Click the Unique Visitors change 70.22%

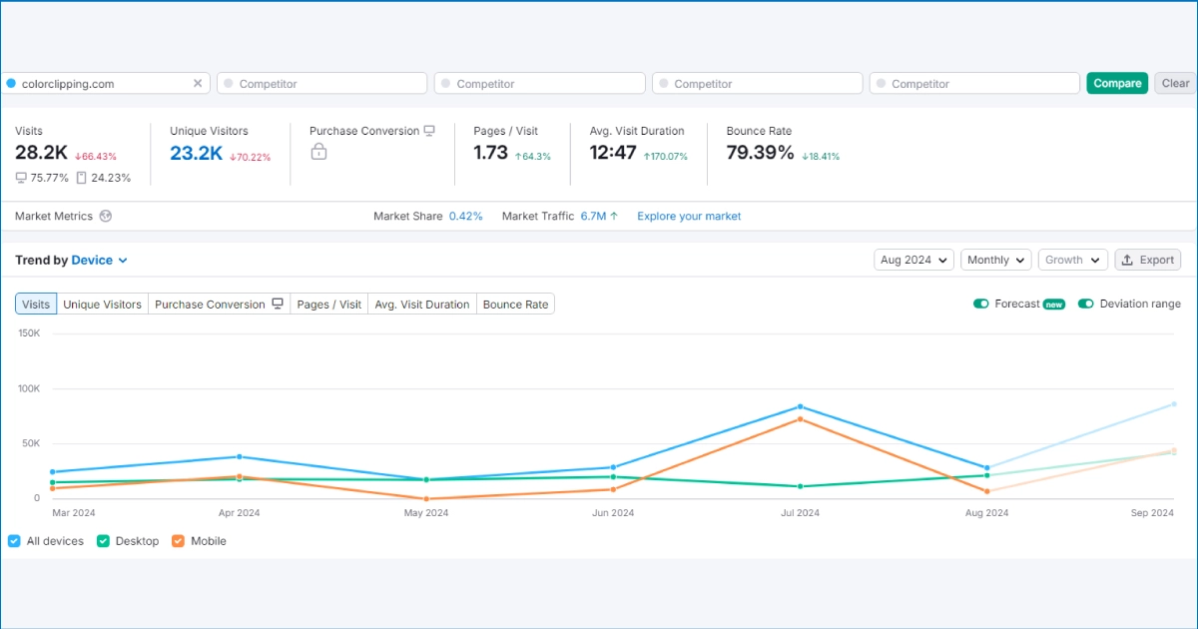coord(251,157)
